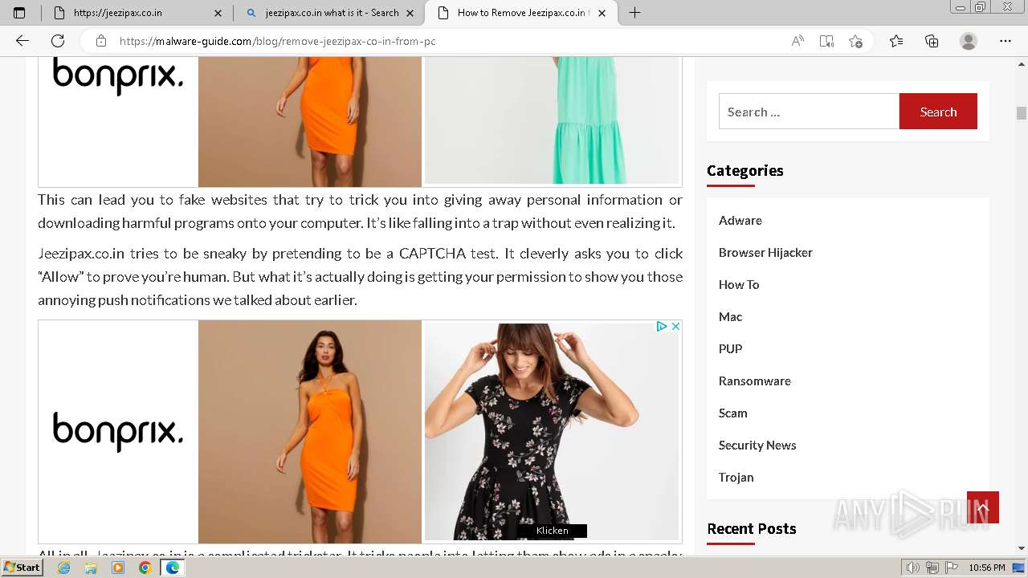Click the page scrollbar thumb
Screen dimensions: 1028x578
1022,113
